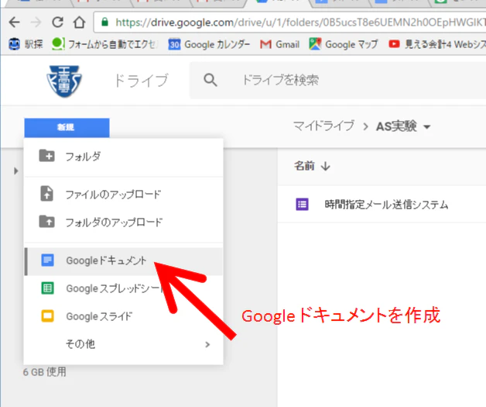Open the browser home page icon
The image size is (486, 407).
pos(79,22)
